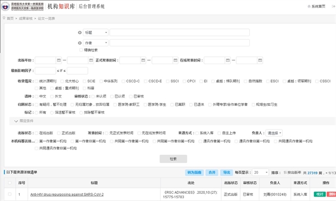The image size is (336, 201).
Task: Check the CSSCI checkbox
Action: 317,82
